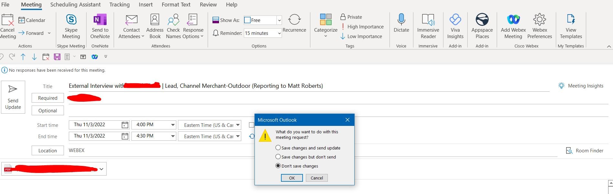
Task: Click Add Webex Meeting icon
Action: coord(513,20)
